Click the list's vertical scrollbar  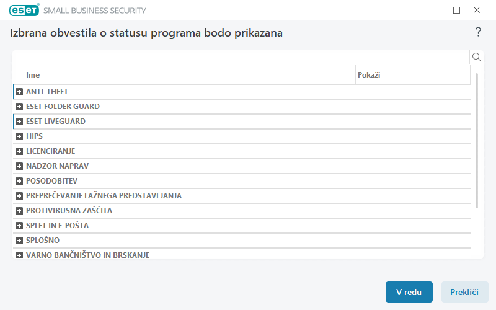[477, 141]
